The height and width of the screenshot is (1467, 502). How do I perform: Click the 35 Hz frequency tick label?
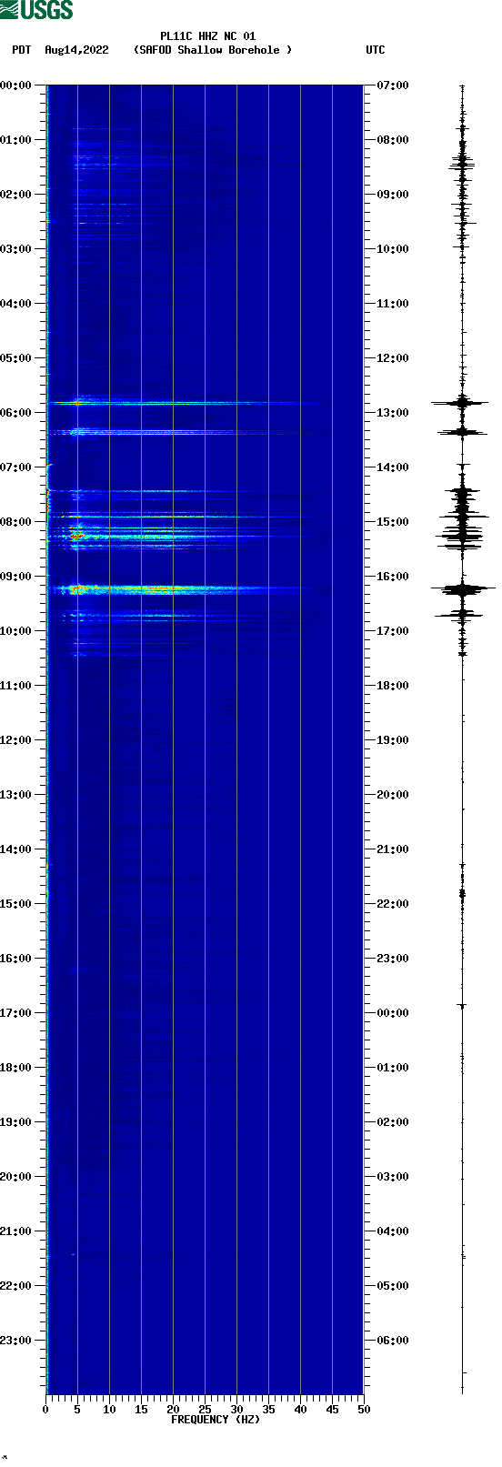click(x=268, y=1410)
